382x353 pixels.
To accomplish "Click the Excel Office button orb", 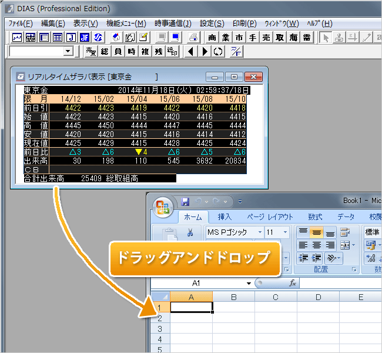I will click(162, 208).
